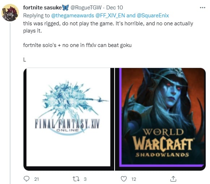Open the three-dot more options menu
210x184 pixels.
(x=202, y=8)
